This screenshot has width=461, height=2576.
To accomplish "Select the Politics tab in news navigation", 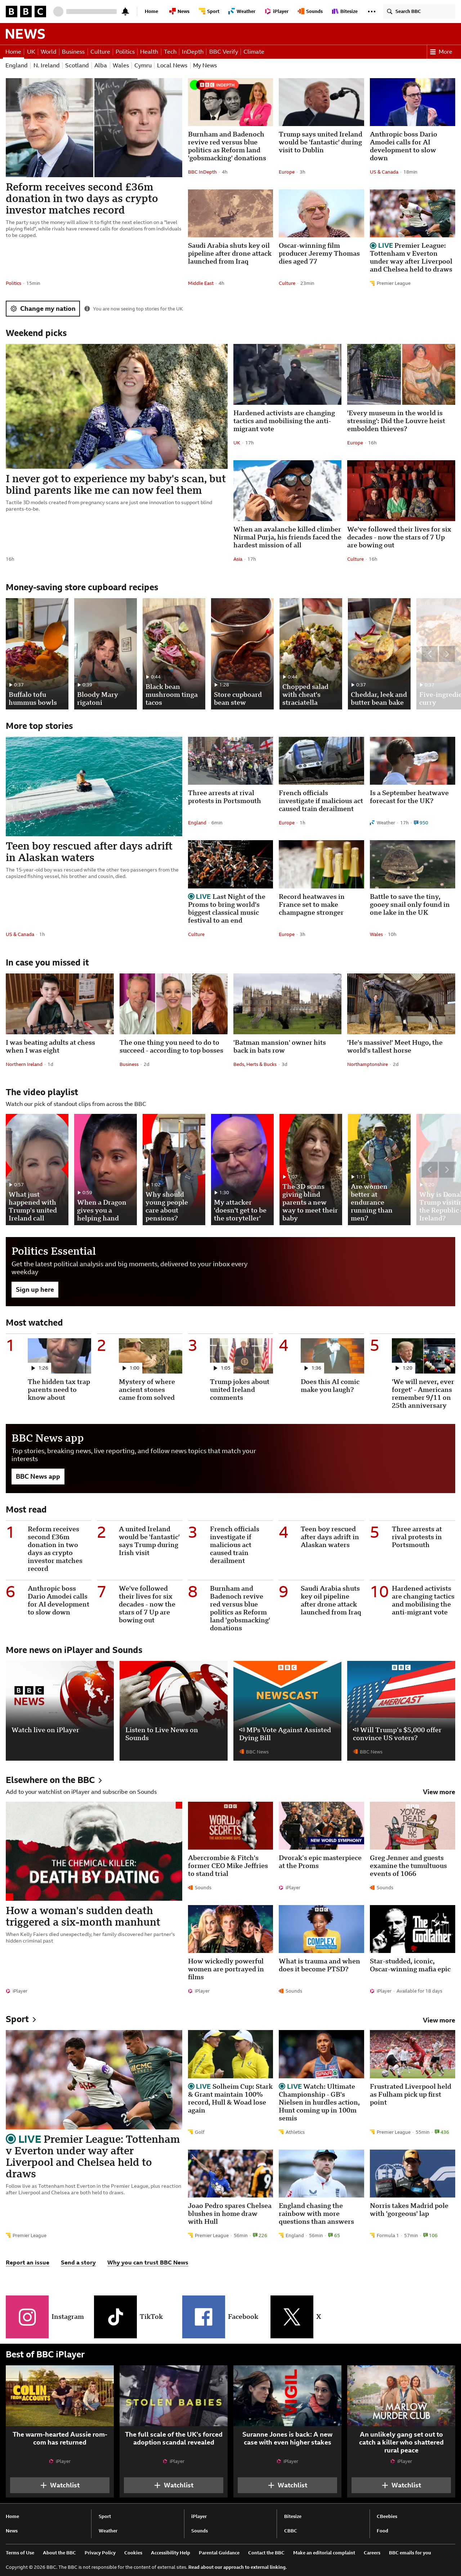I will [125, 51].
